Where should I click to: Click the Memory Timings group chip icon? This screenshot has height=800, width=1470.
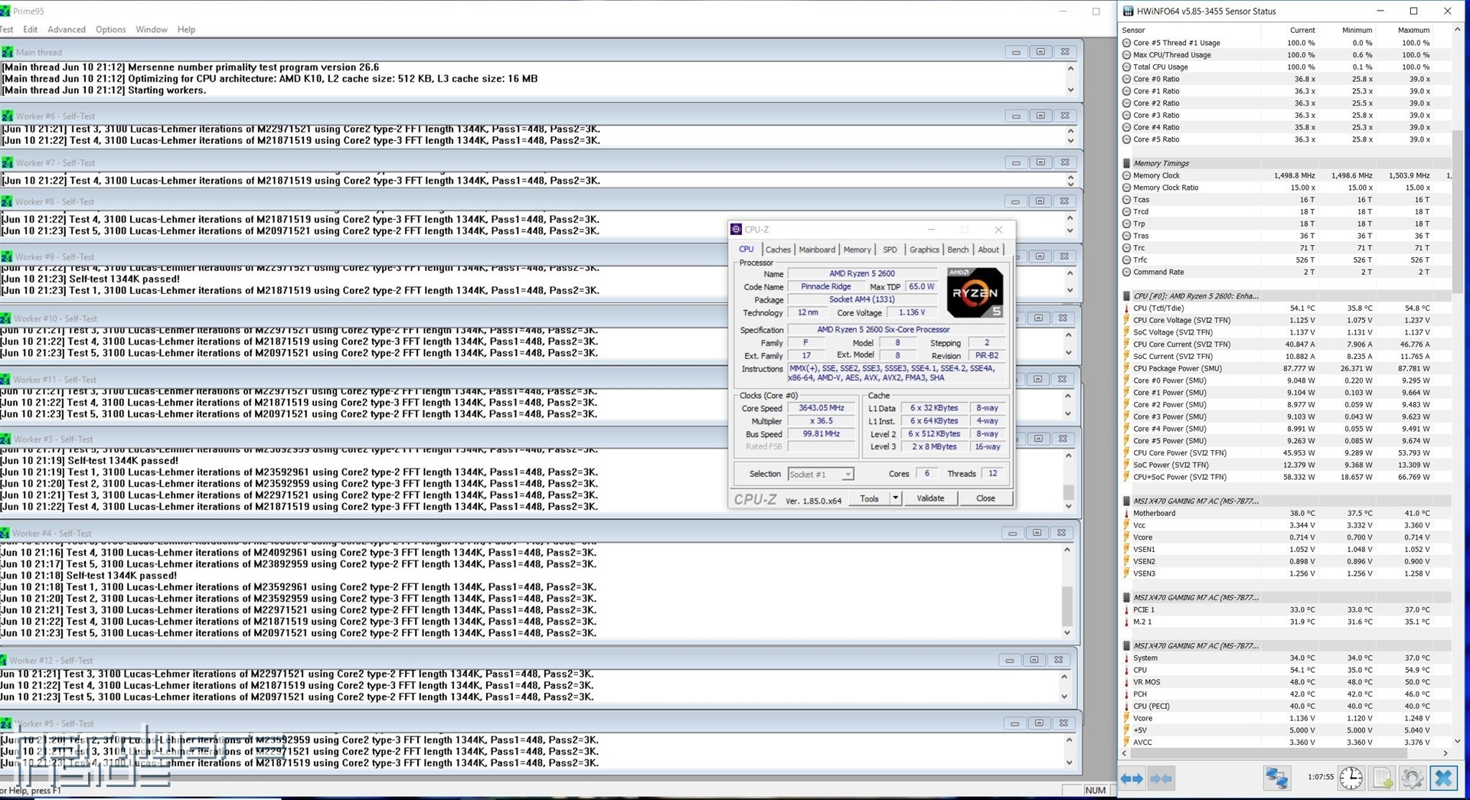tap(1126, 163)
